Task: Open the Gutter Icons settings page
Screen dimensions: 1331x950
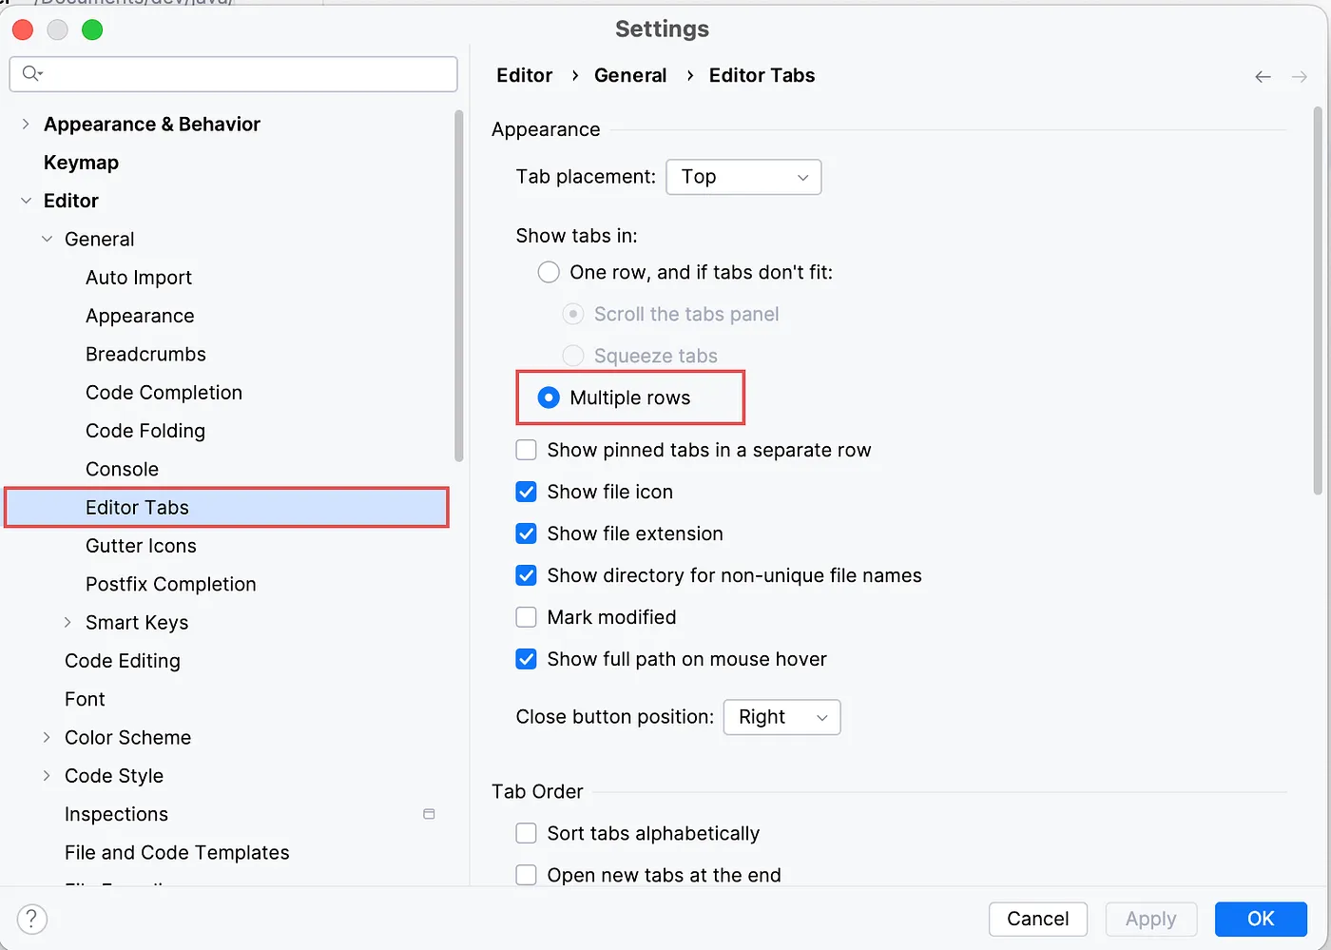Action: 141,545
